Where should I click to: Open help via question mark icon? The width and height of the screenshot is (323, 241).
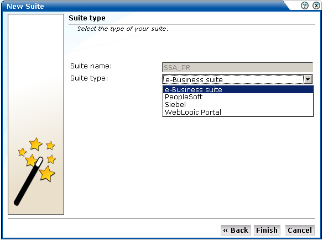coord(304,6)
